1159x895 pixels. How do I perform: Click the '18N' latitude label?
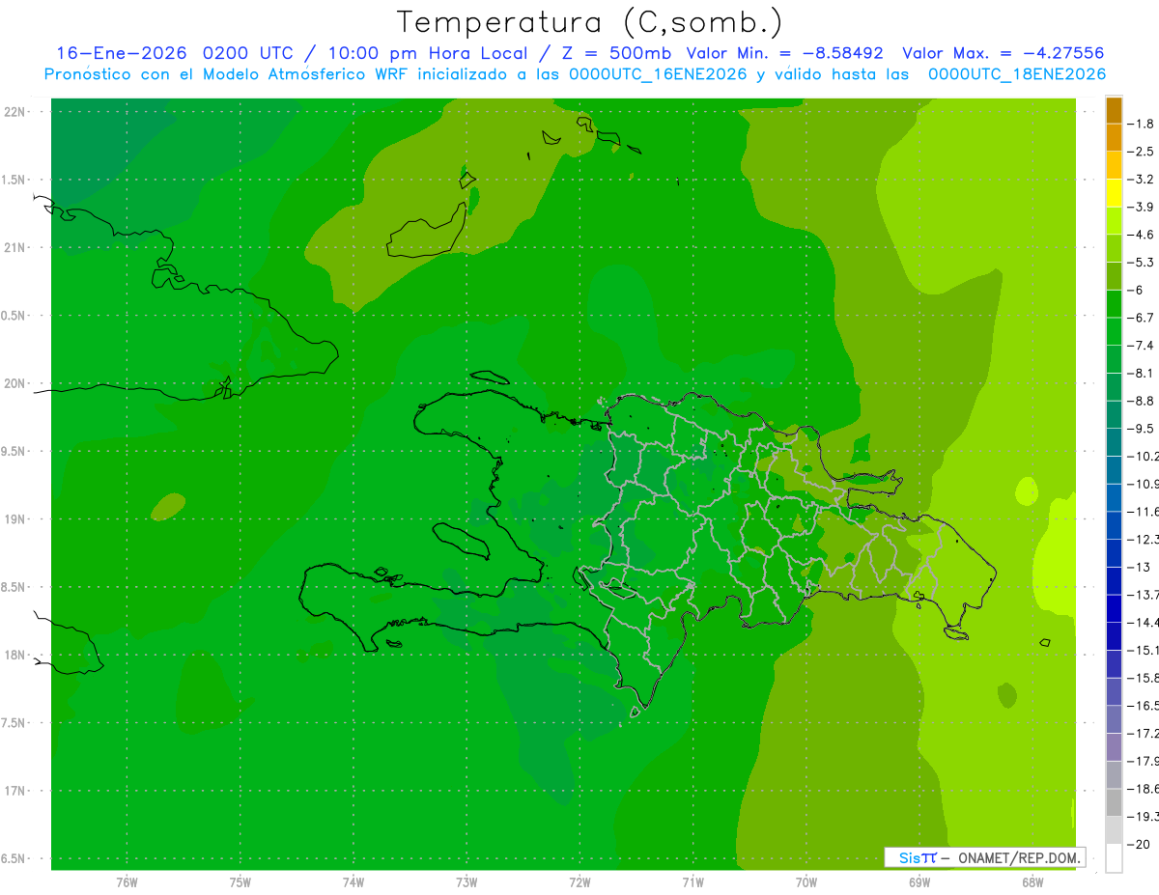(x=14, y=656)
